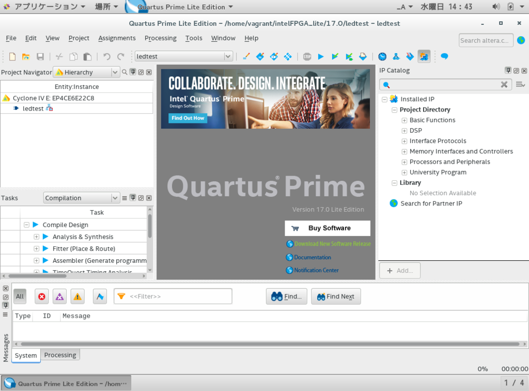Viewport: 529px width, 391px height.
Task: Create a new file with the toolbar icon
Action: pos(12,56)
